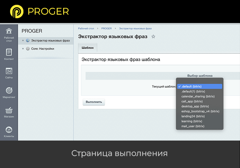Image resolution: width=240 pixels, height=168 pixels.
Task: Click the globe icon beside Экстрактор языковых фраз
Action: 28,40
